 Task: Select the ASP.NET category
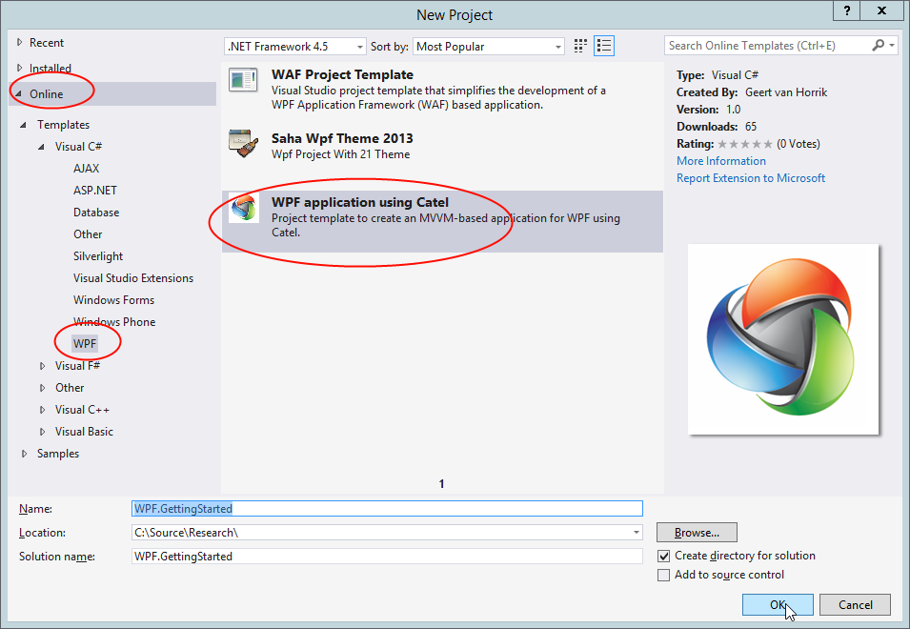coord(95,191)
